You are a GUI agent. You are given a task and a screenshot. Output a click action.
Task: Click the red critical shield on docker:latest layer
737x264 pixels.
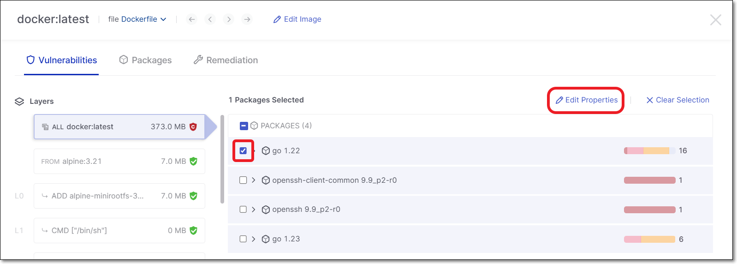[x=193, y=126]
